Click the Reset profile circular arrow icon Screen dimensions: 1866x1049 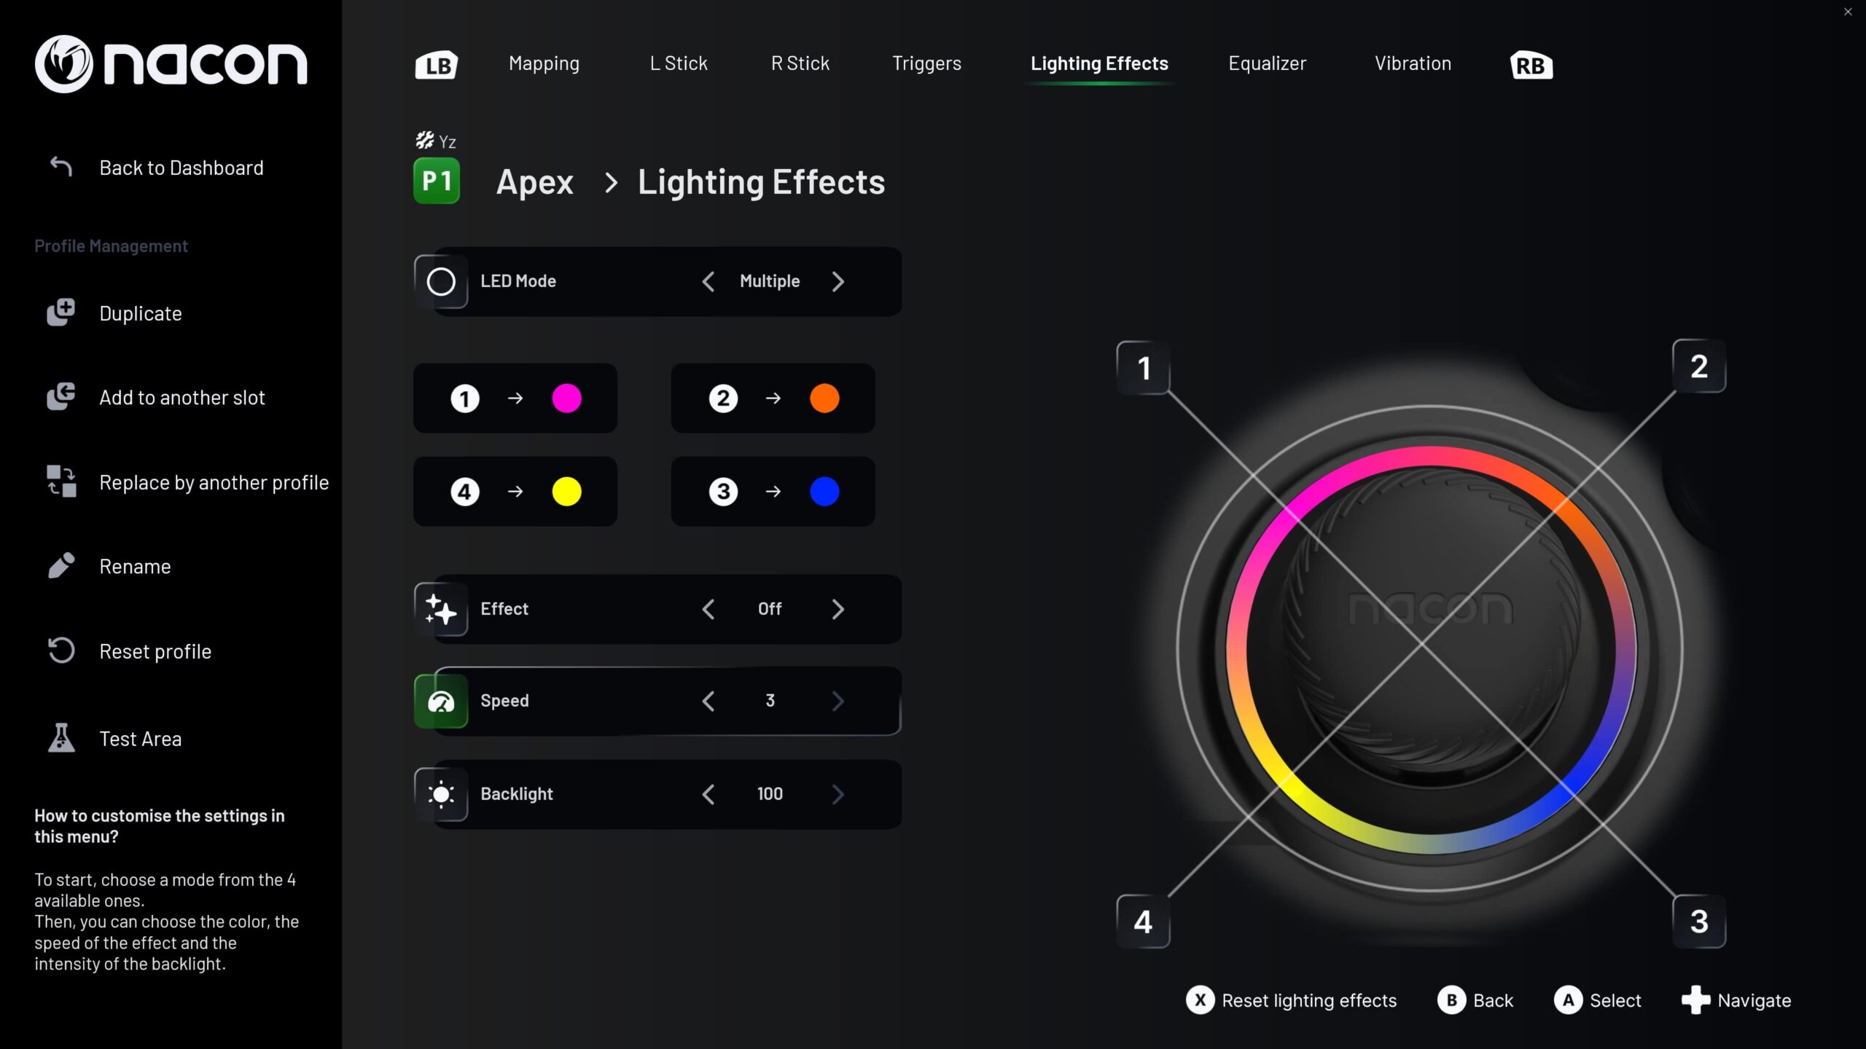pyautogui.click(x=61, y=651)
